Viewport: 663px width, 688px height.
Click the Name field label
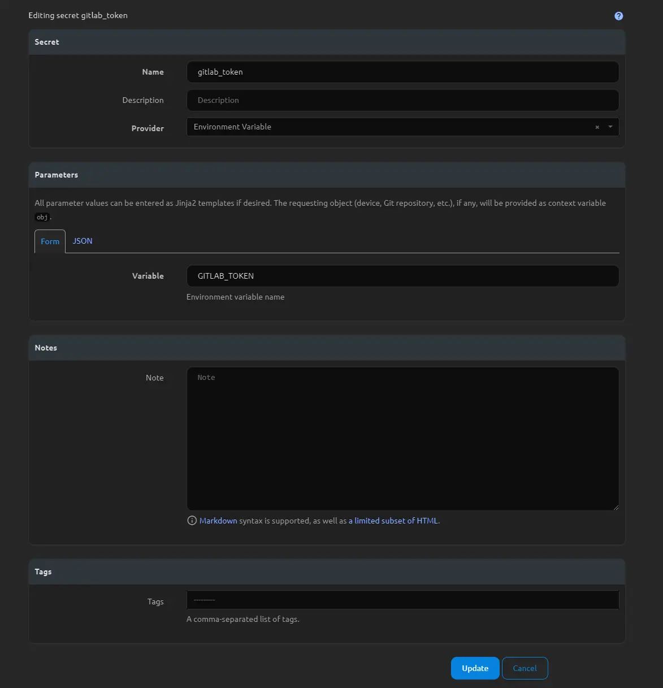[x=153, y=72]
